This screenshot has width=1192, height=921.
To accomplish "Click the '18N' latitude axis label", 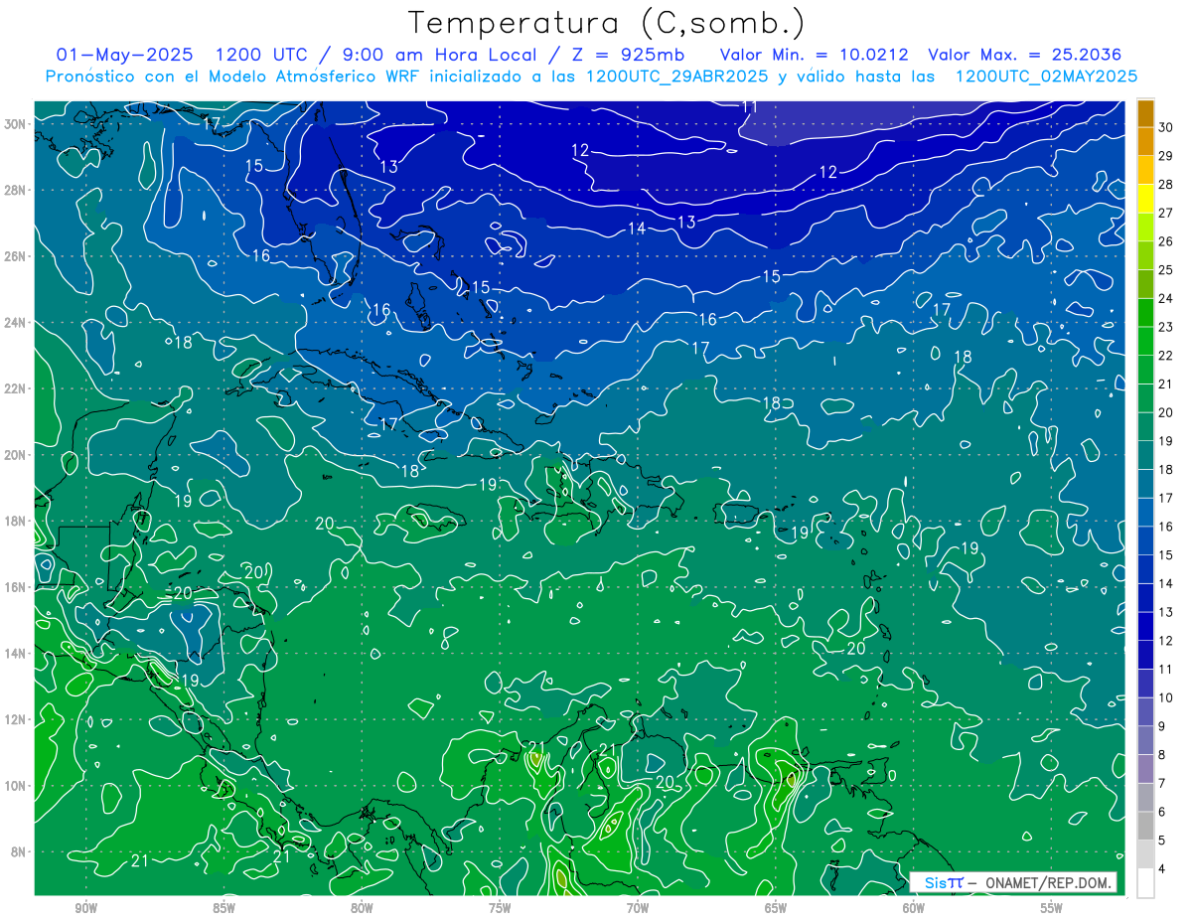I will tap(14, 522).
